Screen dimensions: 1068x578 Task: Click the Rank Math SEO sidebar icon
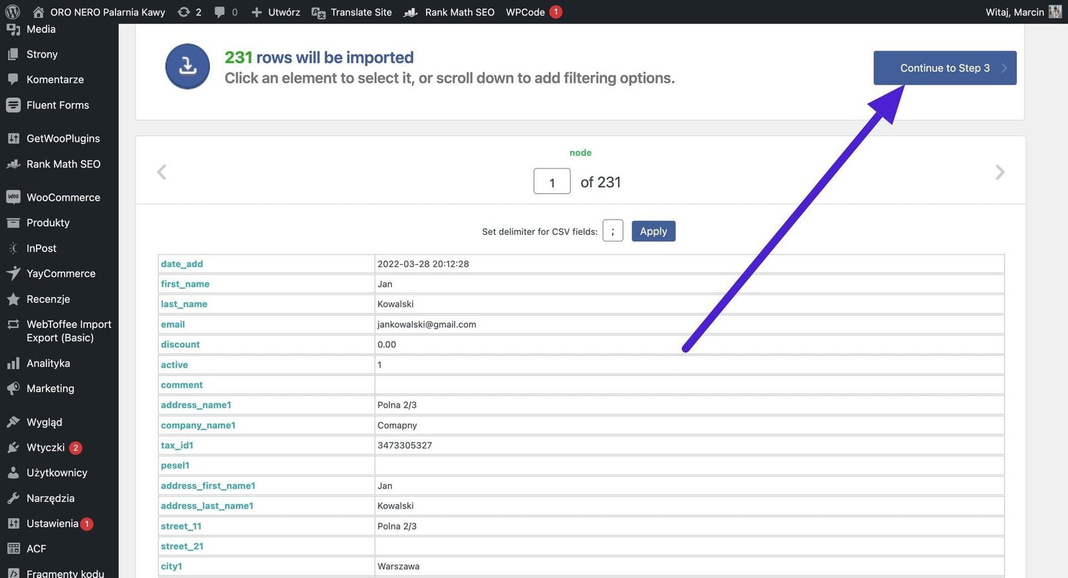click(x=13, y=164)
